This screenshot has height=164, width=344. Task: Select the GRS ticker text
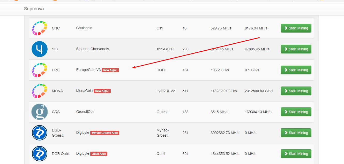(56, 112)
